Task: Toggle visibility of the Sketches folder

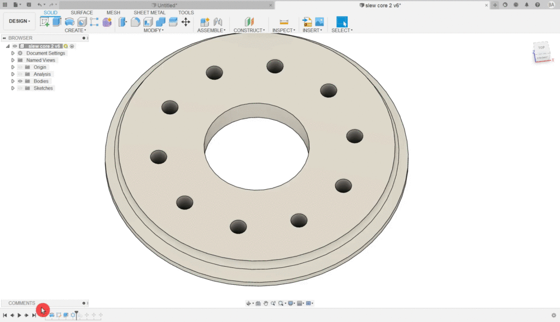Action: click(x=20, y=88)
